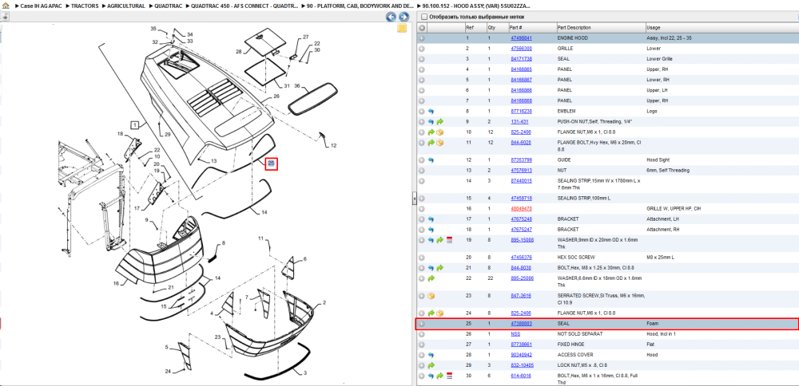Screen dimensions: 799x386
Task: Go to the next diagram with the right arrow
Action: pos(403,17)
